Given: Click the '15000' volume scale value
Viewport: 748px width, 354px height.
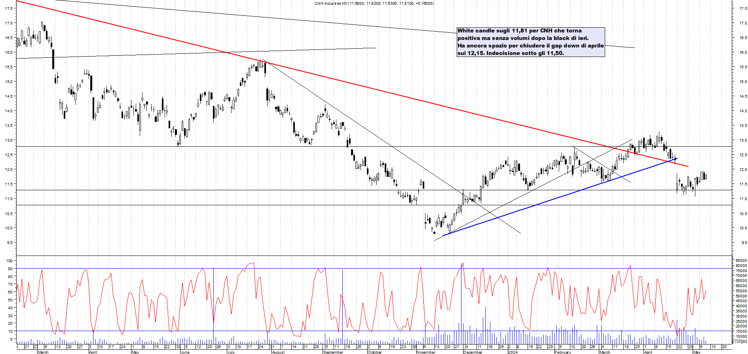Looking at the screenshot, I should point(741,331).
